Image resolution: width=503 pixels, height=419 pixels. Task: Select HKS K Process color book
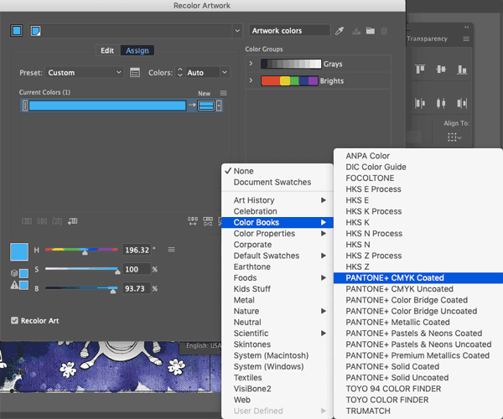point(418,211)
